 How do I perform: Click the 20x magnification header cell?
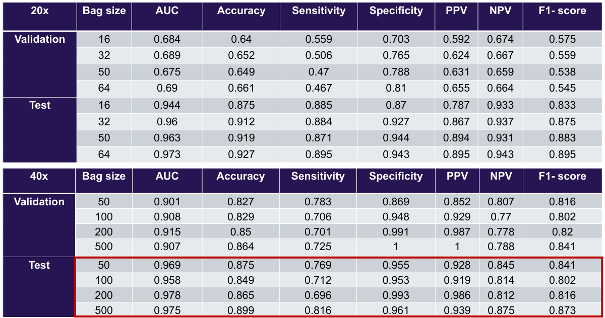pos(40,11)
